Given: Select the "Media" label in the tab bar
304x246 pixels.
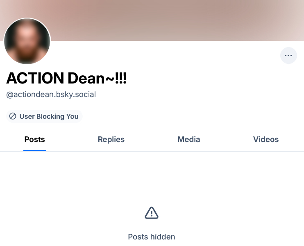Looking at the screenshot, I should [188, 140].
